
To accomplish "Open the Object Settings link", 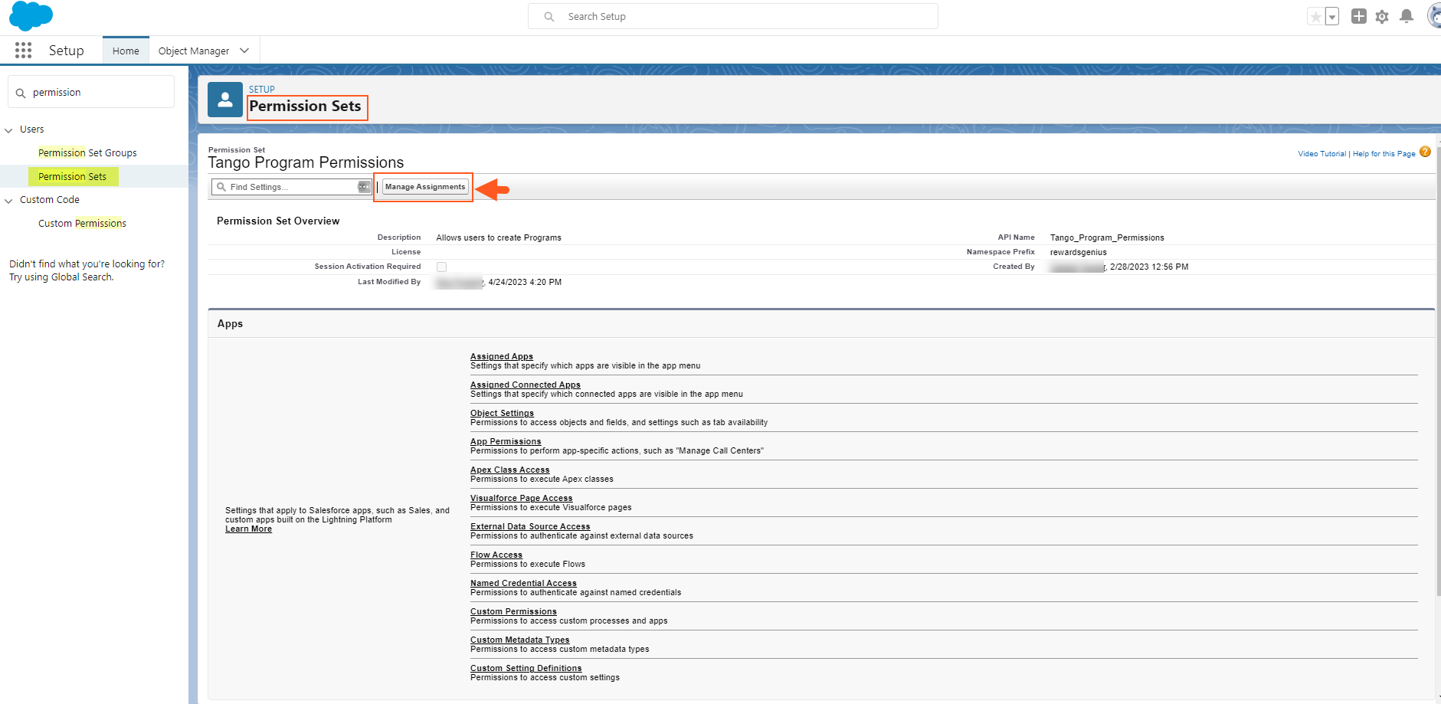I will click(x=502, y=413).
